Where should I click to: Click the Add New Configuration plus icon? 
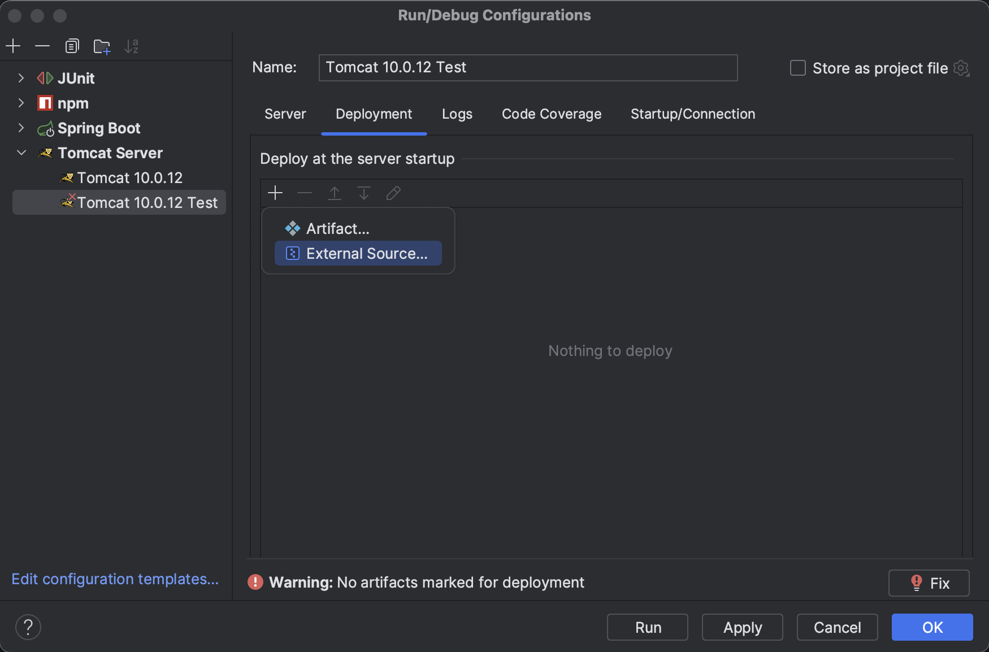[13, 46]
